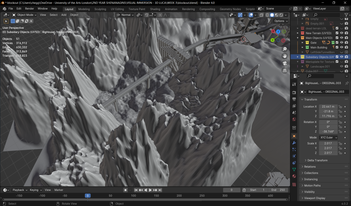Select the Tweak select tool icon
Image resolution: width=351 pixels, height=206 pixels.
click(x=6, y=21)
